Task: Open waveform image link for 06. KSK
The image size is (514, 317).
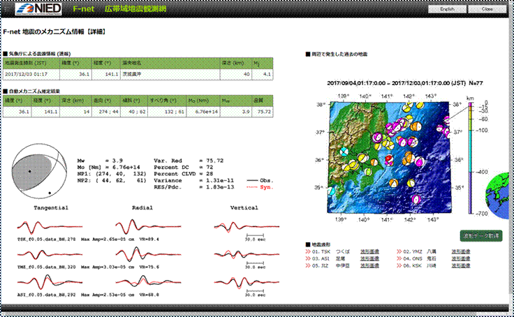Action: [460, 265]
